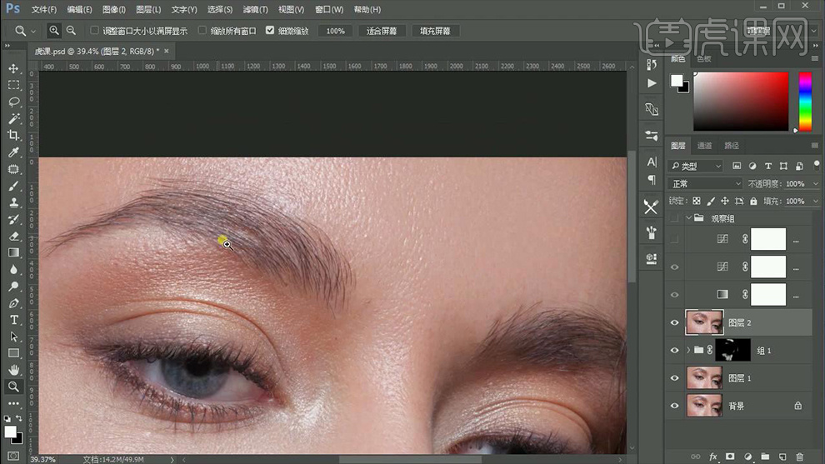Delete the selected layer with trash icon

tap(800, 457)
